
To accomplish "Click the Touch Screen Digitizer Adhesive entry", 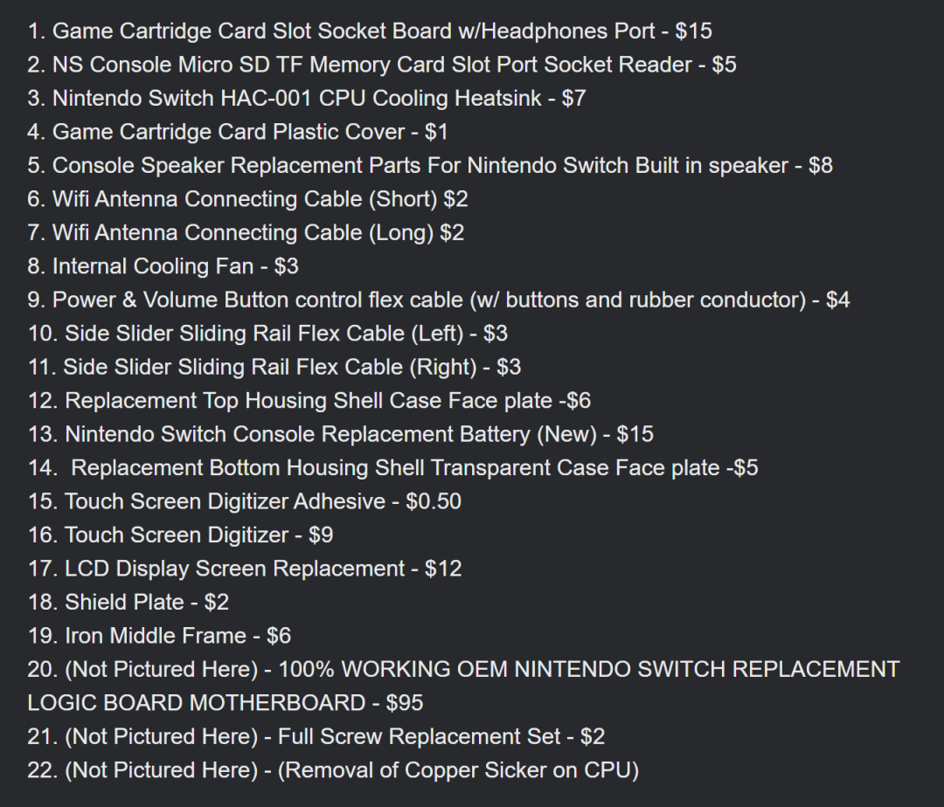I will pos(245,502).
